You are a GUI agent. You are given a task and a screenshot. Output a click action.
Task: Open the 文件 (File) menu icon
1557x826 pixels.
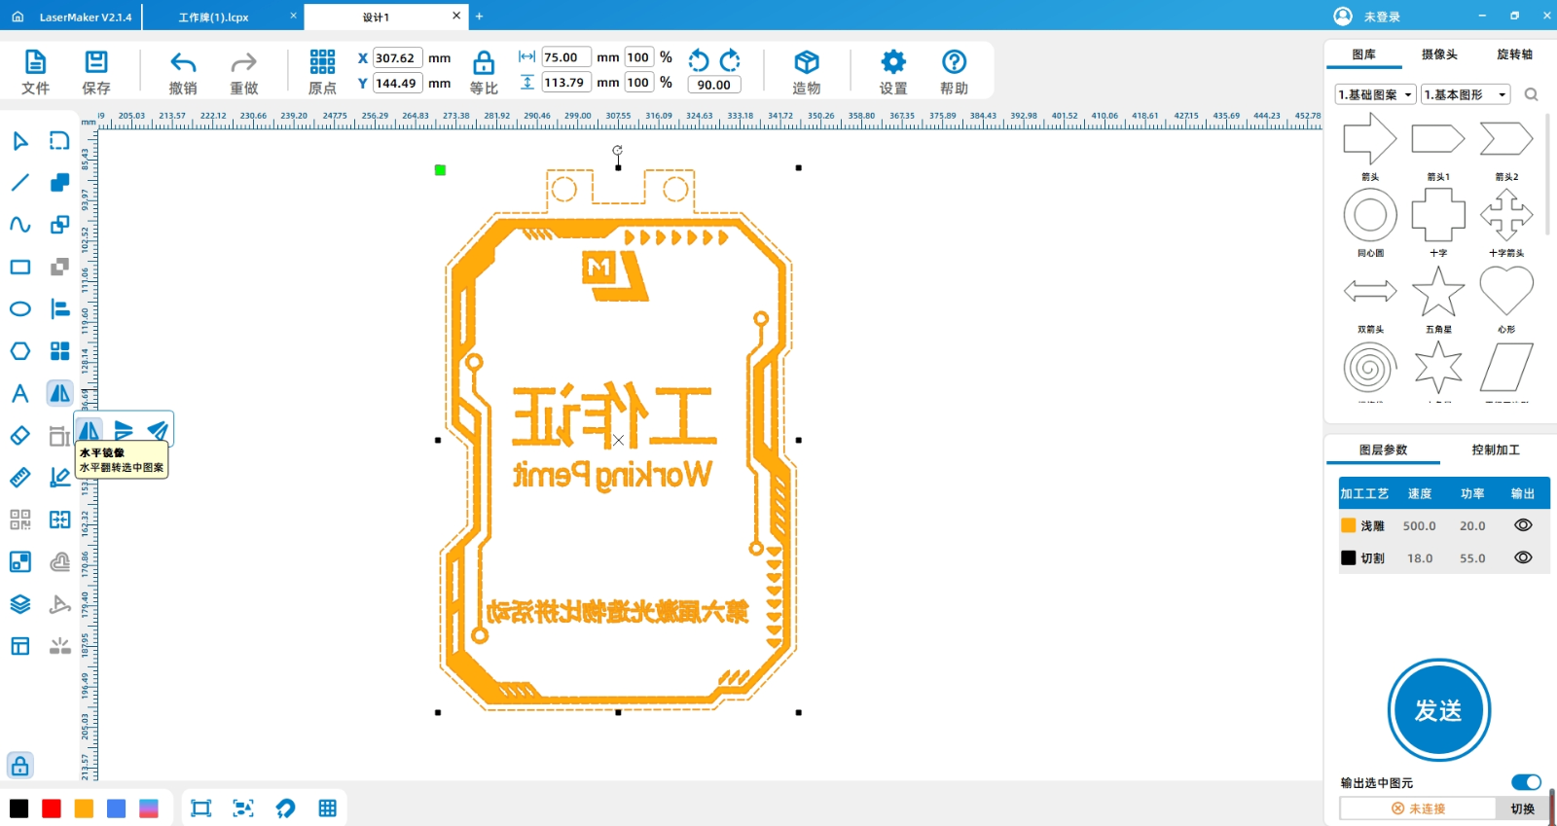pyautogui.click(x=35, y=63)
